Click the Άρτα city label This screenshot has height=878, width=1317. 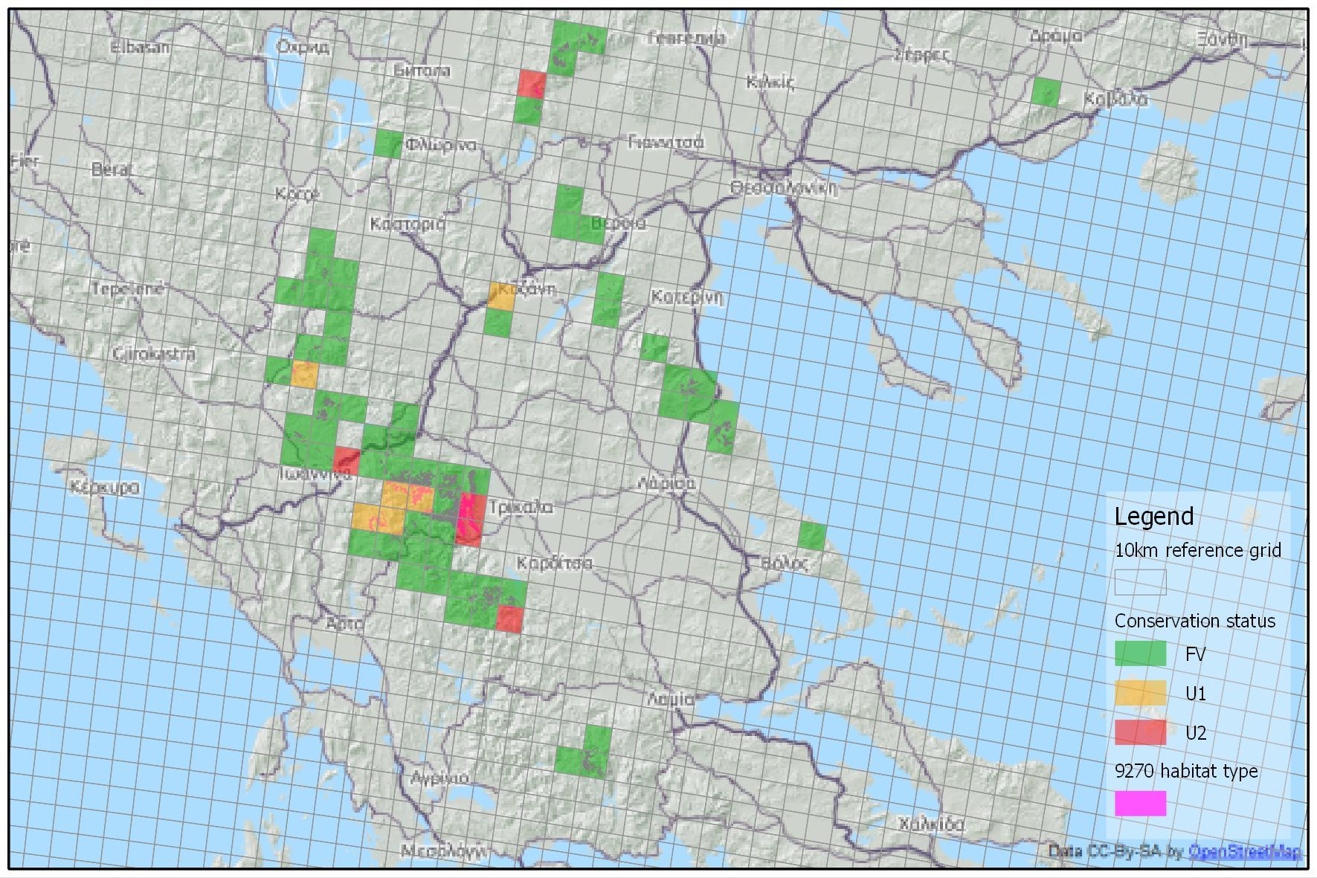point(345,623)
